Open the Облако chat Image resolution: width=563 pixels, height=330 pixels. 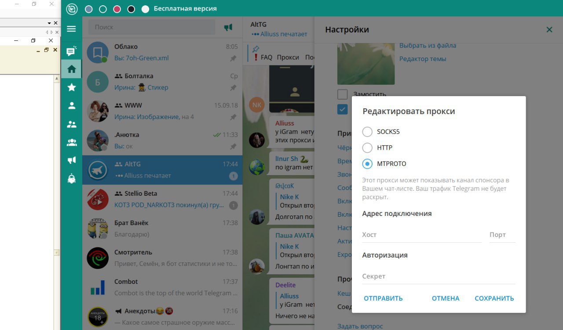pos(162,52)
